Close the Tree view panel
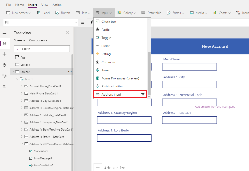249x171 pixels. pyautogui.click(x=68, y=33)
